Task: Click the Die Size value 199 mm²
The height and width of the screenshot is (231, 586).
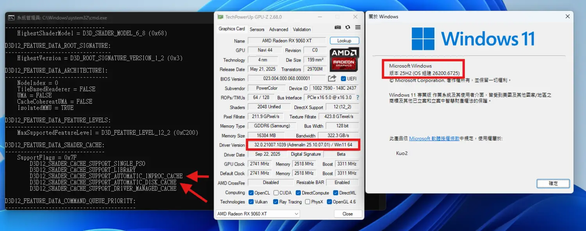Action: [315, 60]
